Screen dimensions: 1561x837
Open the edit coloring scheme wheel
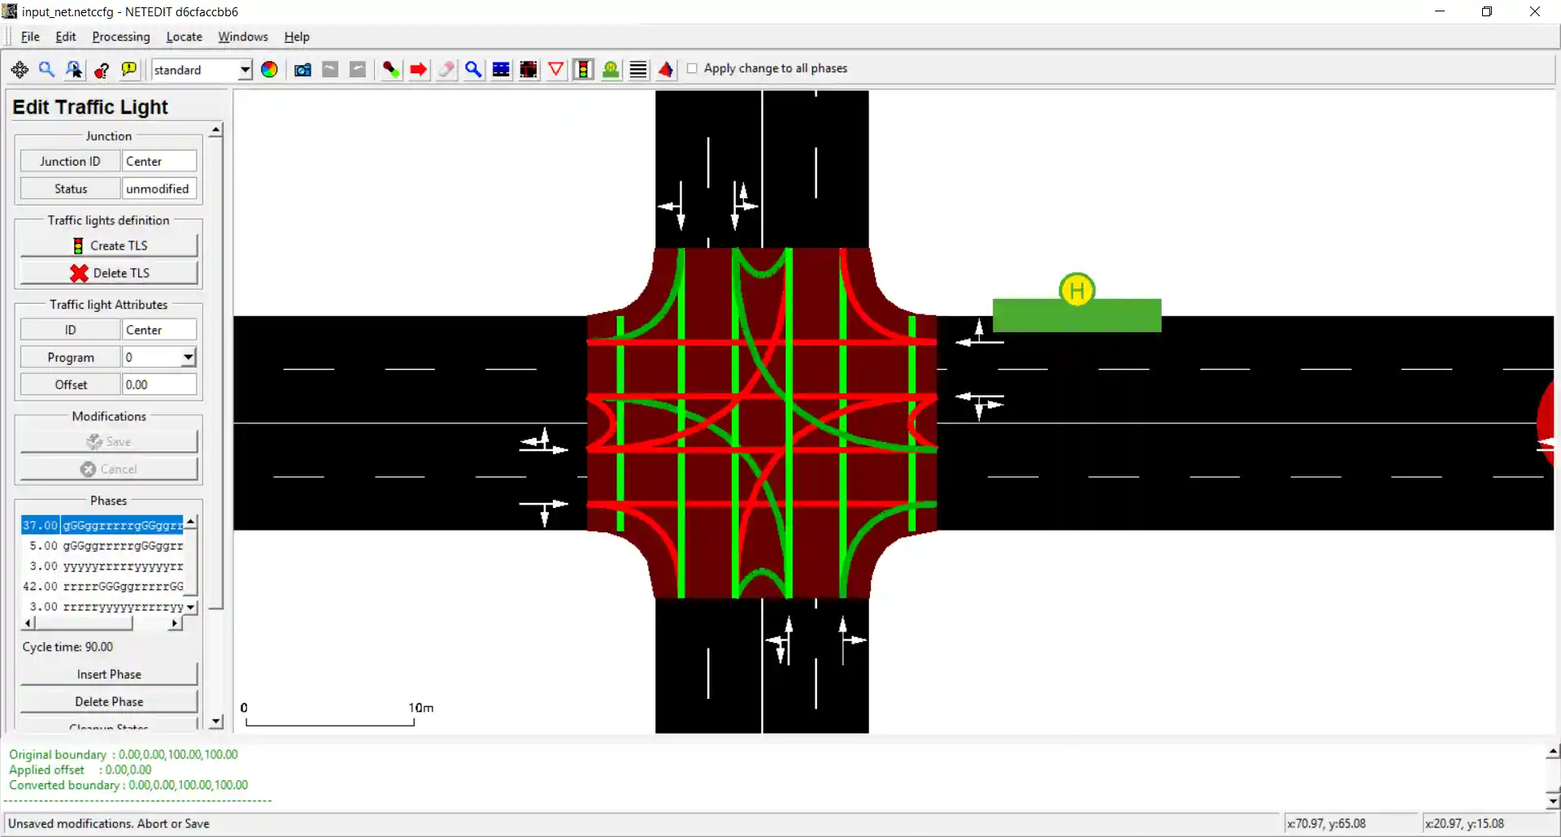coord(269,70)
